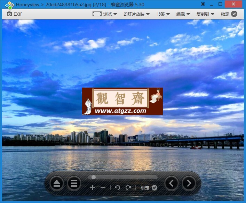Minimize the Honeyview window
Viewport: 246px width, 203px height.
212,5
